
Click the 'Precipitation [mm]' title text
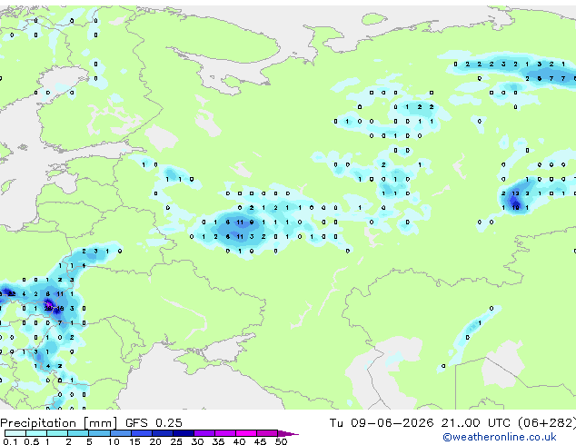pos(59,423)
